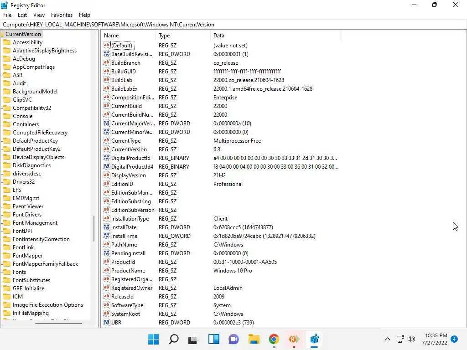Screen dimensions: 467x350
Task: Select the GRE_Initialize key
Action: [x=29, y=288]
